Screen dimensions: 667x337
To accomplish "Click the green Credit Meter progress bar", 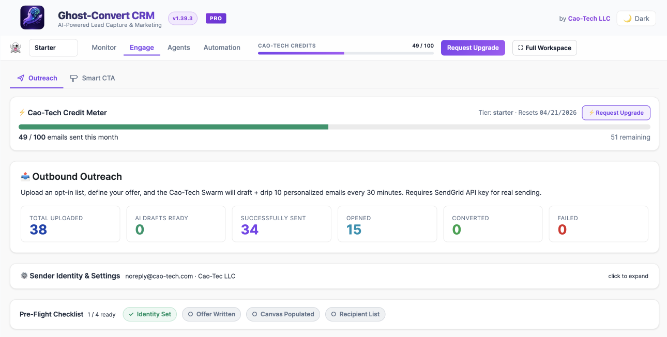I will [x=173, y=127].
